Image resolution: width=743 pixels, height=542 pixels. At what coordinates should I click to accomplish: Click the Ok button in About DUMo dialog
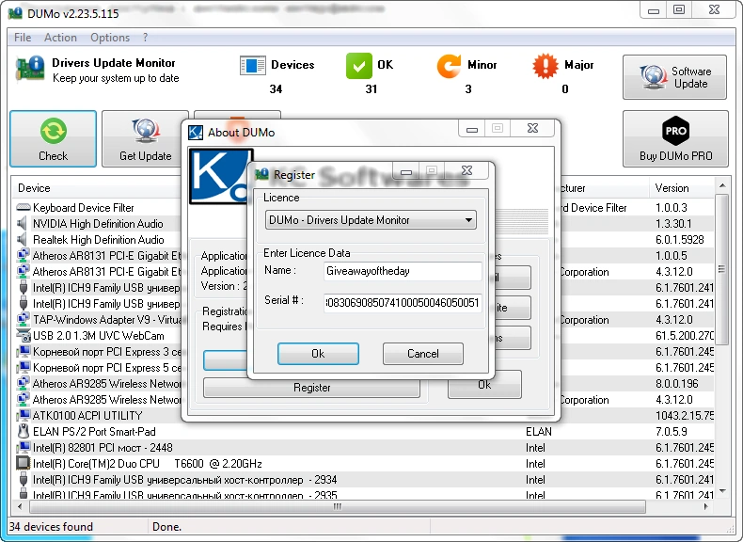(484, 385)
